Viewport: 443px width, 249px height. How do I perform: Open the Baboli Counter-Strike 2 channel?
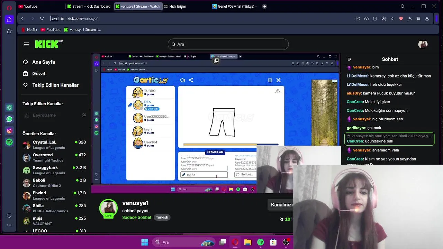(x=54, y=183)
